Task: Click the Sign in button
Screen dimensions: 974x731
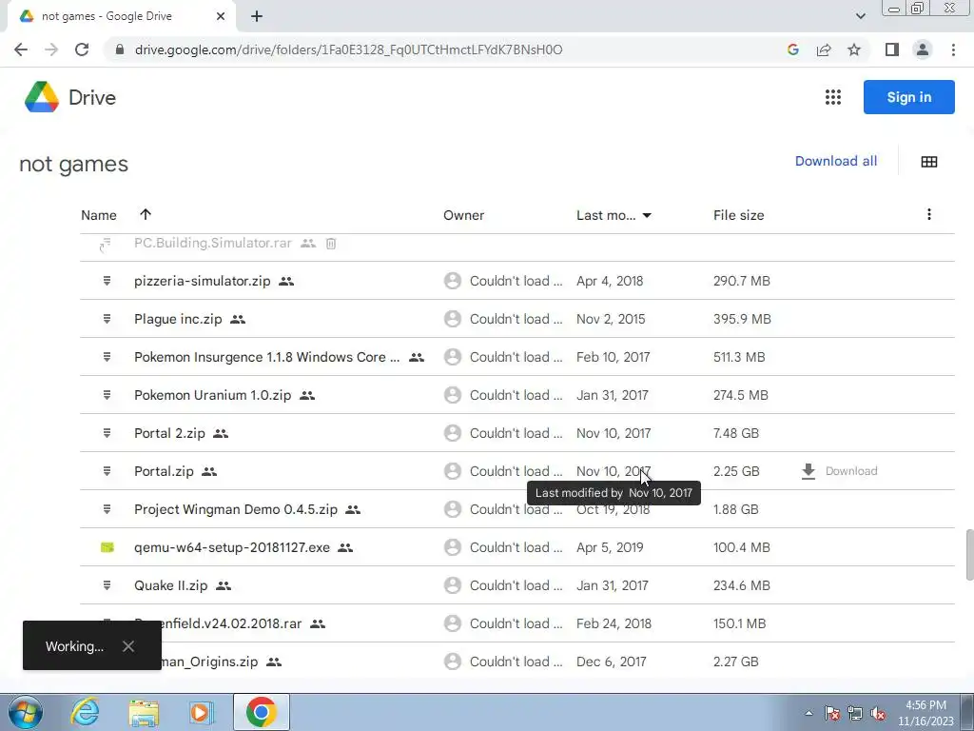Action: click(908, 97)
